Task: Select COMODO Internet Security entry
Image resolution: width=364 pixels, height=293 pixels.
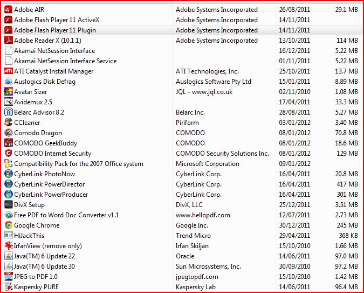Action: tap(52, 154)
